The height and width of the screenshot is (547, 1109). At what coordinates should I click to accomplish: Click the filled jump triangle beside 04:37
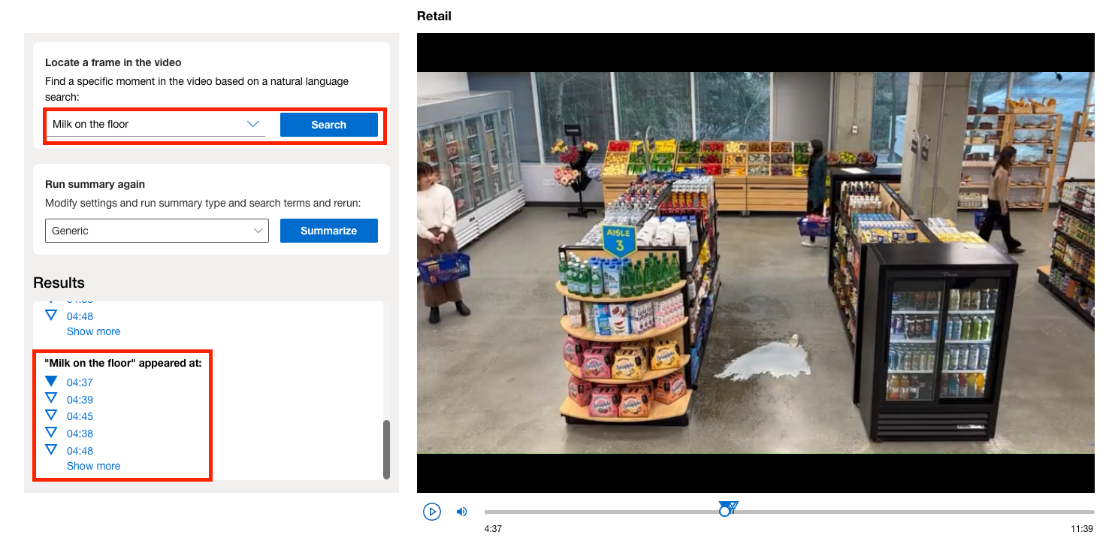click(x=51, y=381)
